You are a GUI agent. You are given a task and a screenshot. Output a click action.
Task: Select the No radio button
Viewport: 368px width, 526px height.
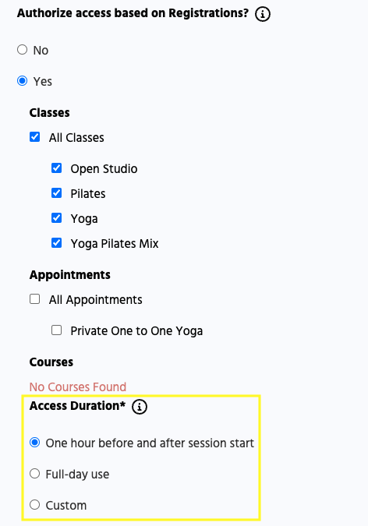pos(22,50)
